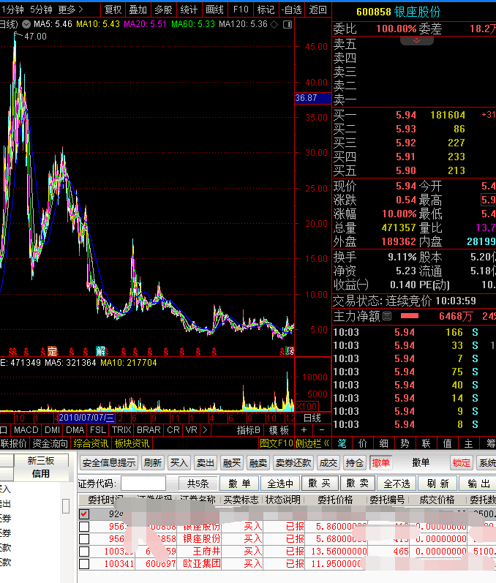
Task: Open the 综合资讯 tab
Action: tap(91, 443)
